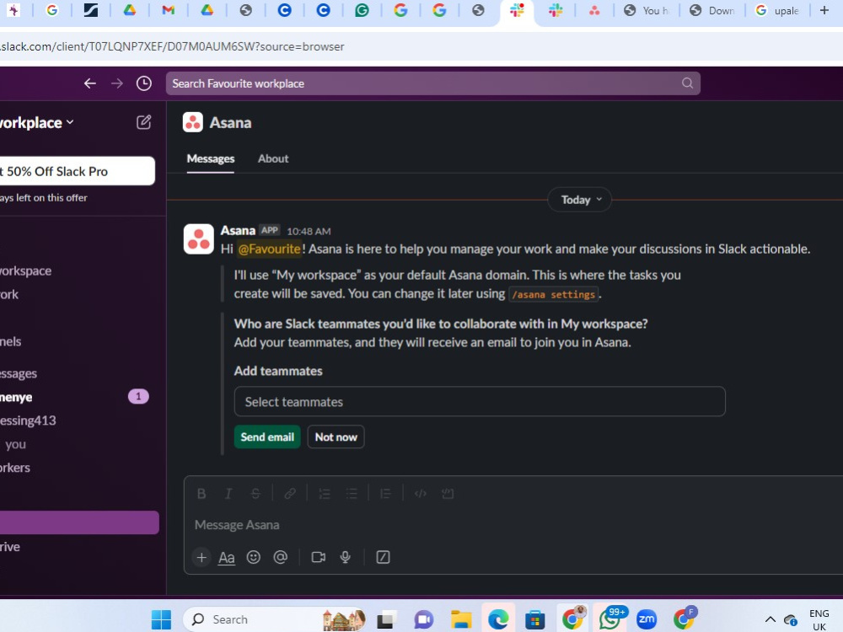Screen dimensions: 843x632
Task: Click the search magnifier icon
Action: (687, 83)
